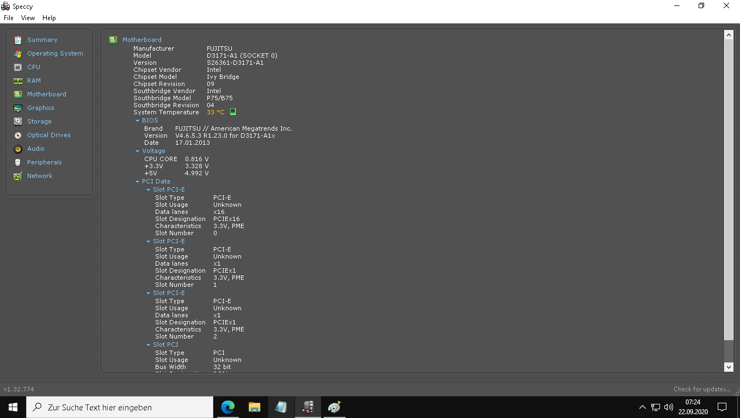Screen dimensions: 740x418
Task: Select the Operating System sidebar icon
Action: click(18, 53)
